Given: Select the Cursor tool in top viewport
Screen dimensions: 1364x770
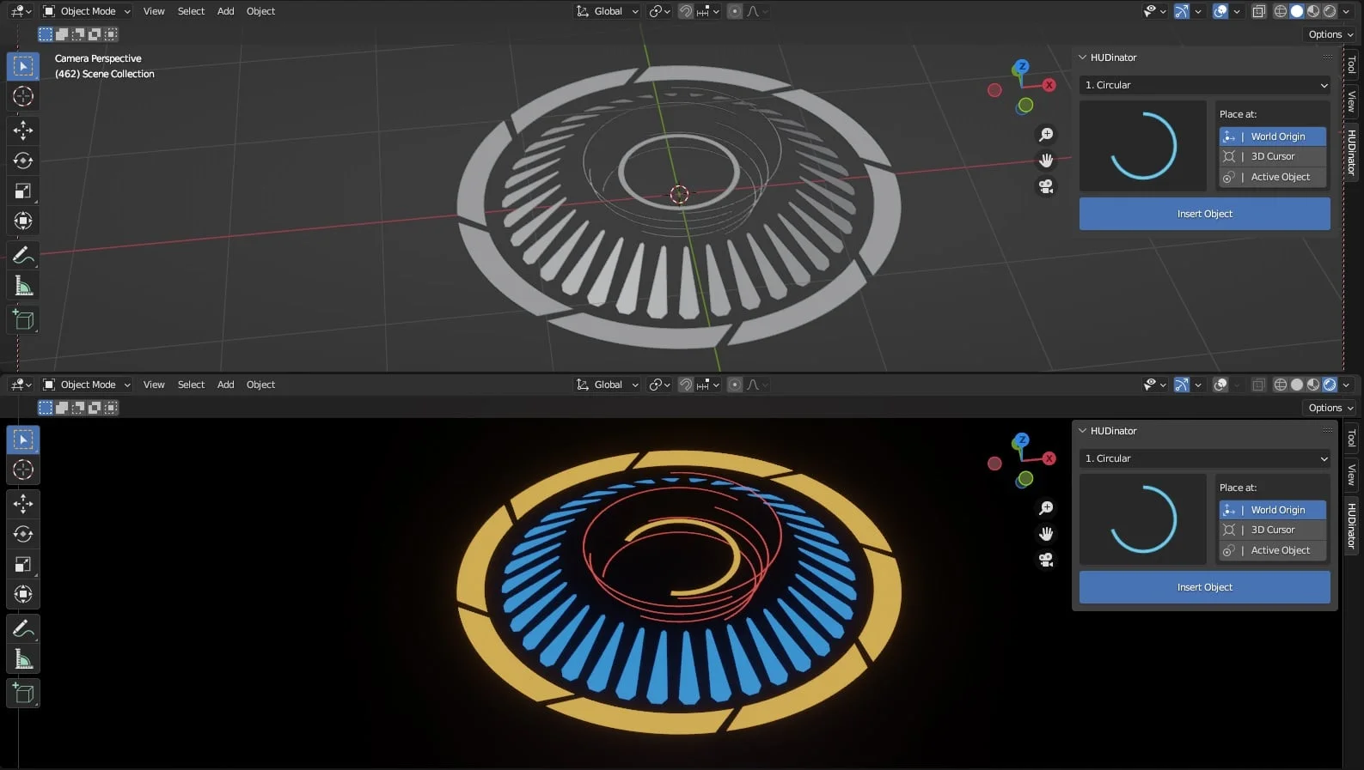Looking at the screenshot, I should 23,96.
